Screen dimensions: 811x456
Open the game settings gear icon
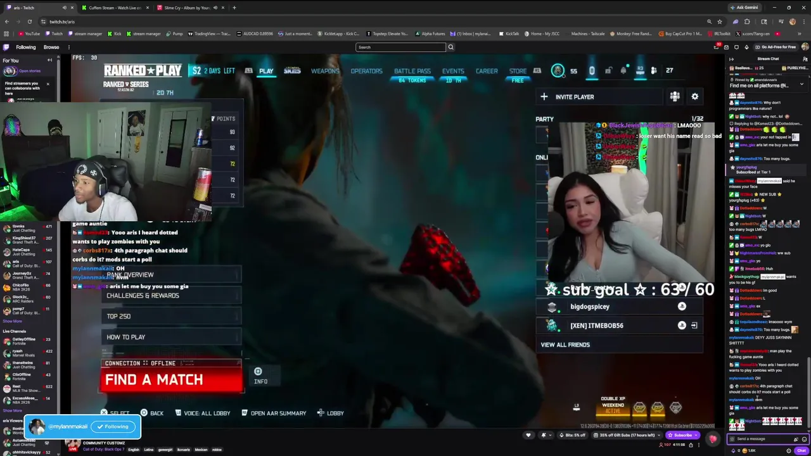coord(695,96)
